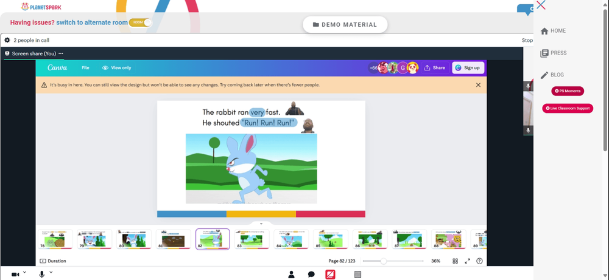Click the page vertical scrollbar
This screenshot has height=280, width=609.
605,80
